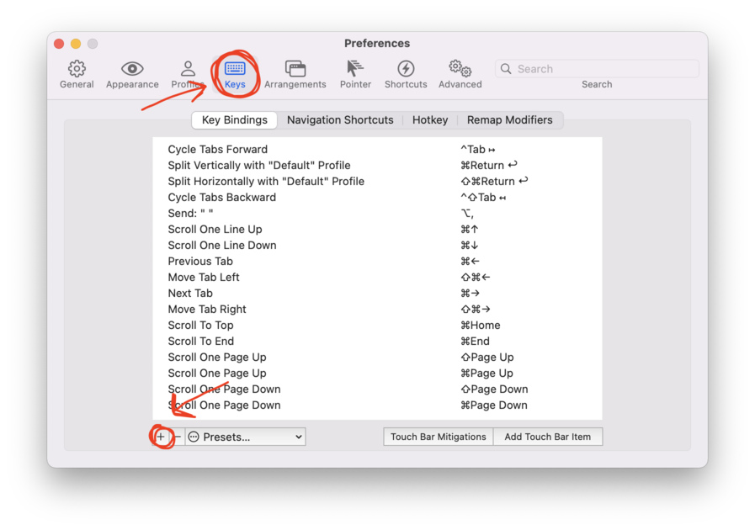Select the Key Bindings tab
The width and height of the screenshot is (755, 530).
click(234, 119)
